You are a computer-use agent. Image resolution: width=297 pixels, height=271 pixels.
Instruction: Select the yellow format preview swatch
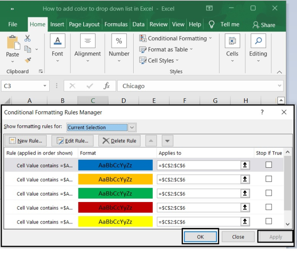tap(115, 222)
